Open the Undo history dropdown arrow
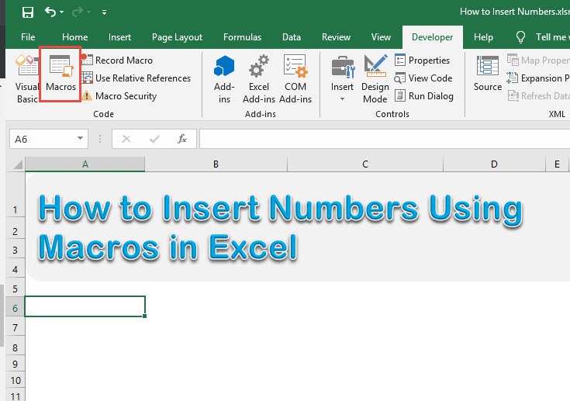Screen dimensions: 570x401 (62, 12)
